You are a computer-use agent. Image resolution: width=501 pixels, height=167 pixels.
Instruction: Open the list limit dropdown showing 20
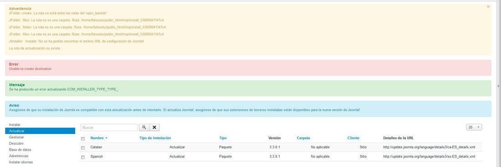click(x=474, y=127)
